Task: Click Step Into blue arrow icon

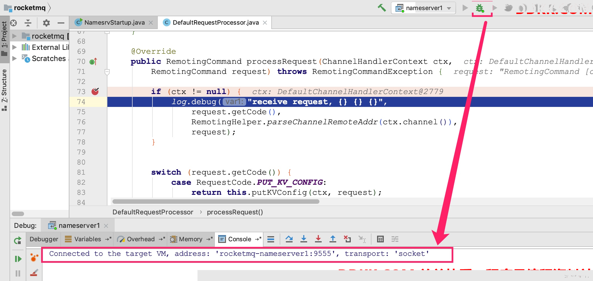Action: pyautogui.click(x=303, y=239)
